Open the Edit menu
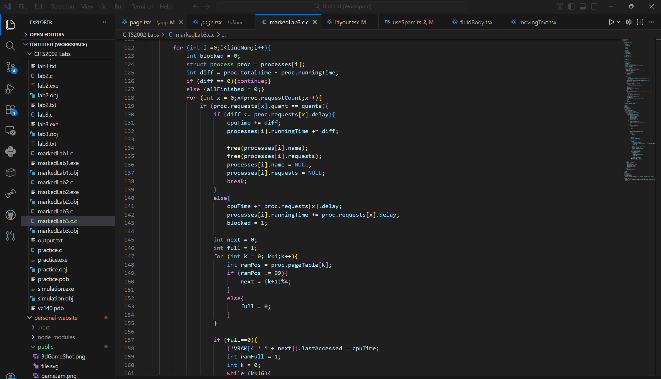661x379 pixels. [39, 6]
